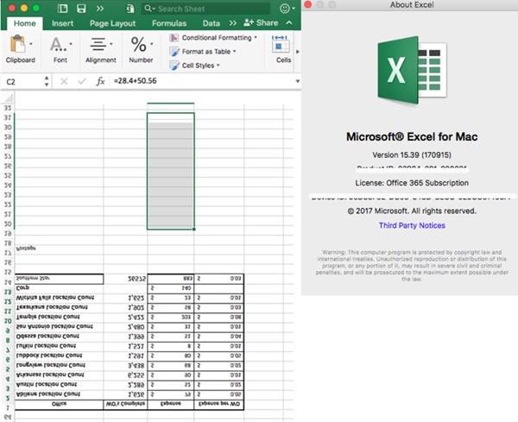Open the Data ribbon tab

212,23
